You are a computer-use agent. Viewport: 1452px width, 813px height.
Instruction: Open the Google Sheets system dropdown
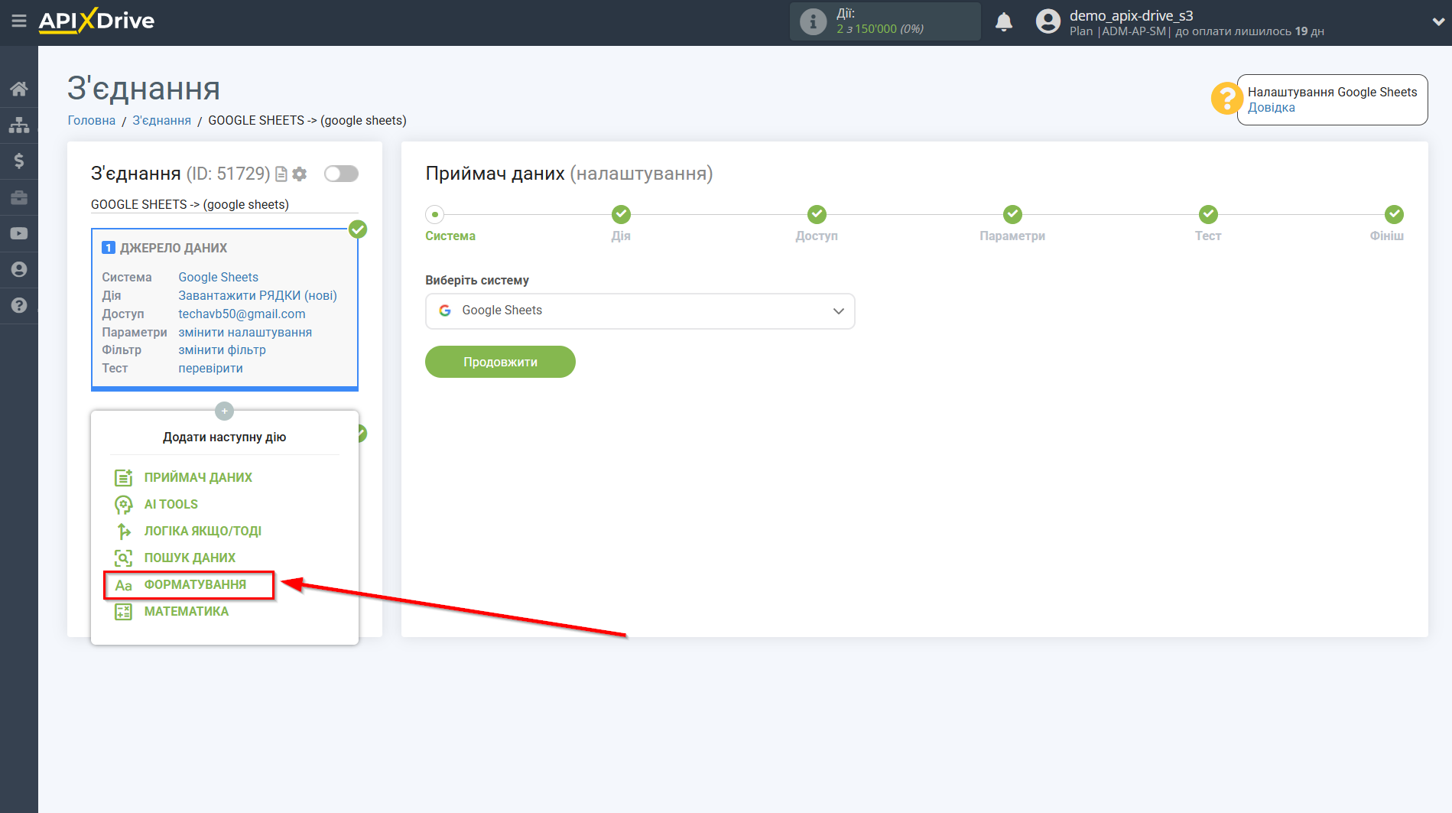pyautogui.click(x=640, y=311)
